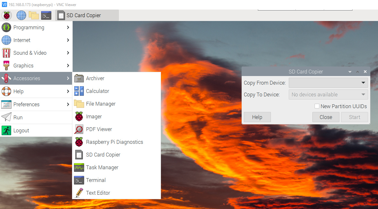The image size is (378, 209).
Task: Click the Preferences sliders icon
Action: (x=6, y=104)
